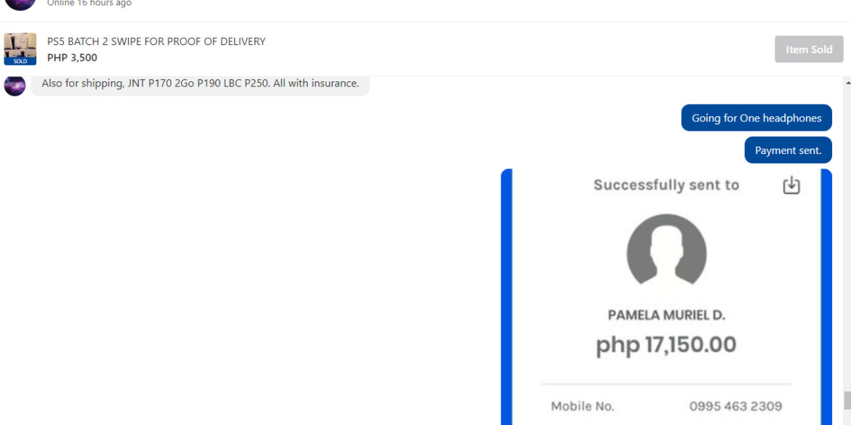This screenshot has width=851, height=425.
Task: Click the scrollbar up arrow
Action: 847,83
